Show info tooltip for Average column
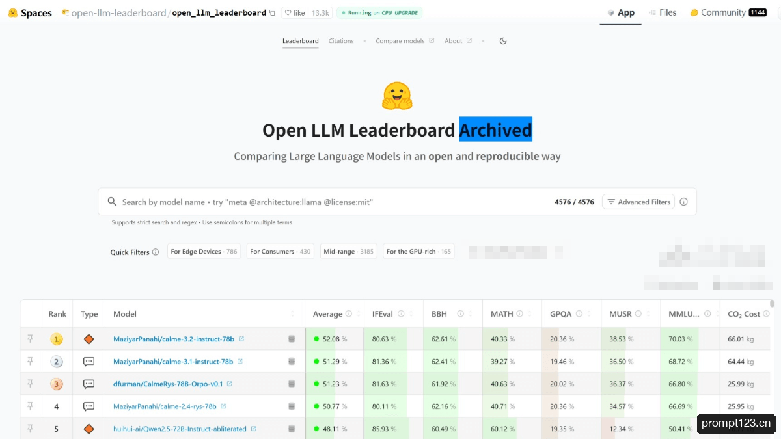The image size is (781, 439). coord(349,313)
